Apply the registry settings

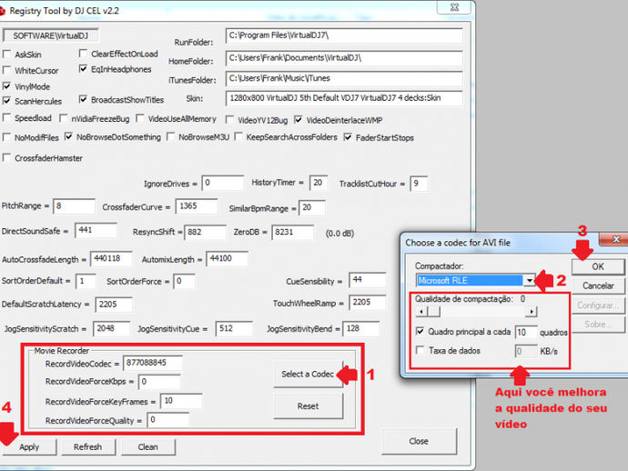(29, 447)
